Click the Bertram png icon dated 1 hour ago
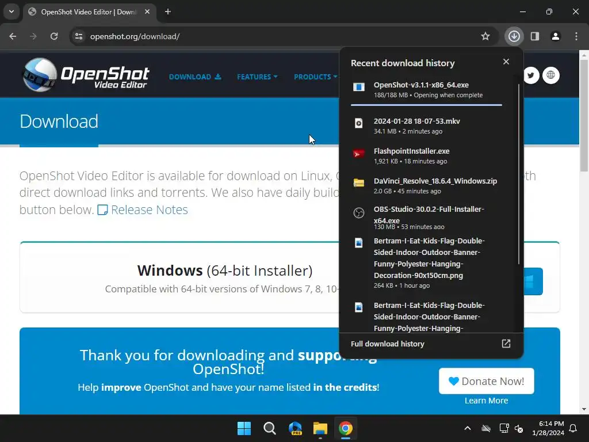The width and height of the screenshot is (589, 442). [x=359, y=243]
